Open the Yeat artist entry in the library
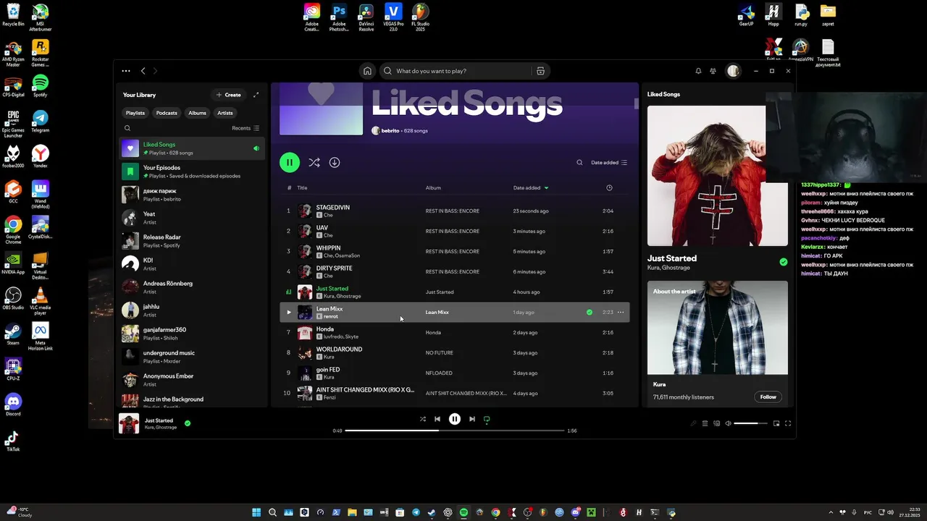Viewport: 927px width, 521px height. (192, 218)
